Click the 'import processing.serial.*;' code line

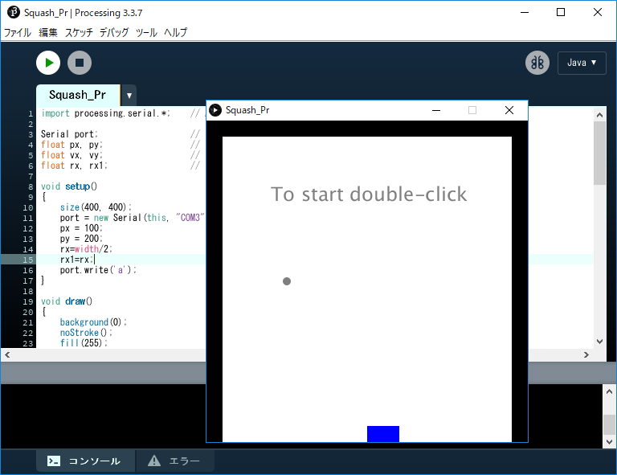105,113
